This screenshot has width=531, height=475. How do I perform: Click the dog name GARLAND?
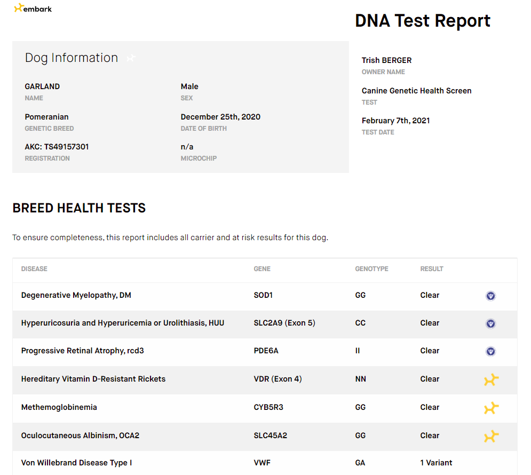[x=42, y=86]
